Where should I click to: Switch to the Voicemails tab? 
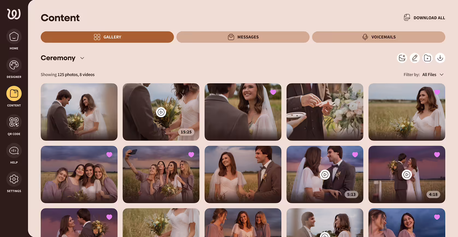coord(378,37)
